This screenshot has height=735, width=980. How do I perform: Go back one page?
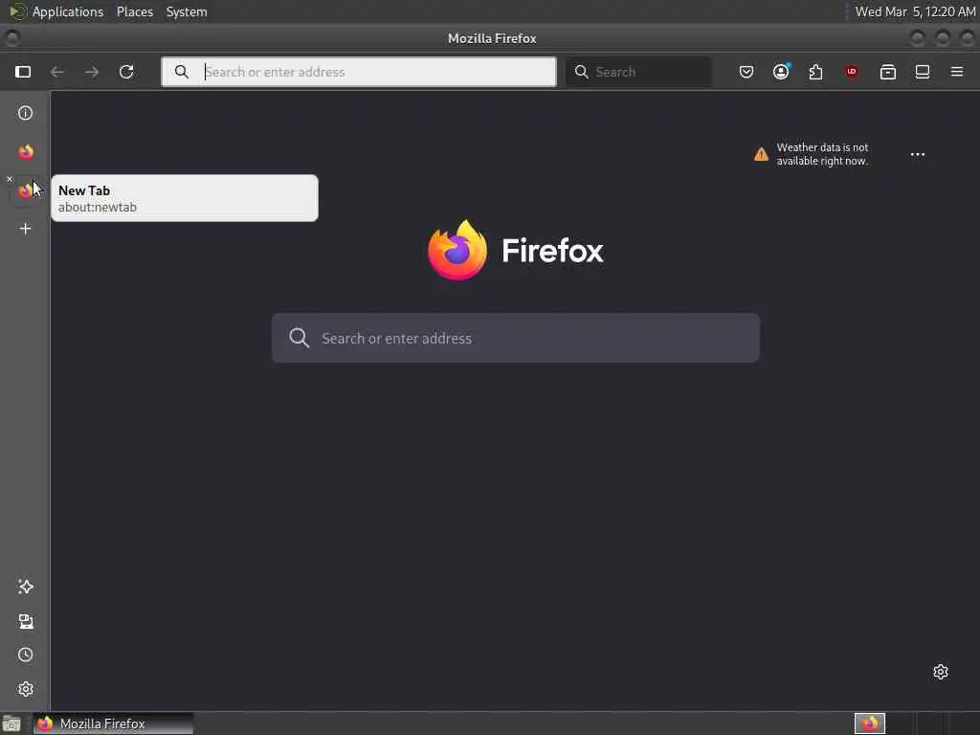point(56,72)
